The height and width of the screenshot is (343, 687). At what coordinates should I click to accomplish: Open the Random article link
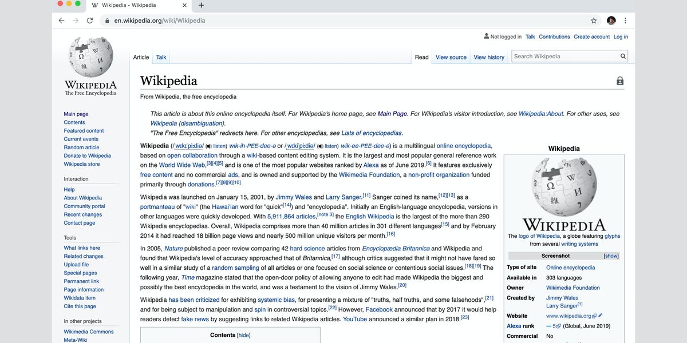81,147
